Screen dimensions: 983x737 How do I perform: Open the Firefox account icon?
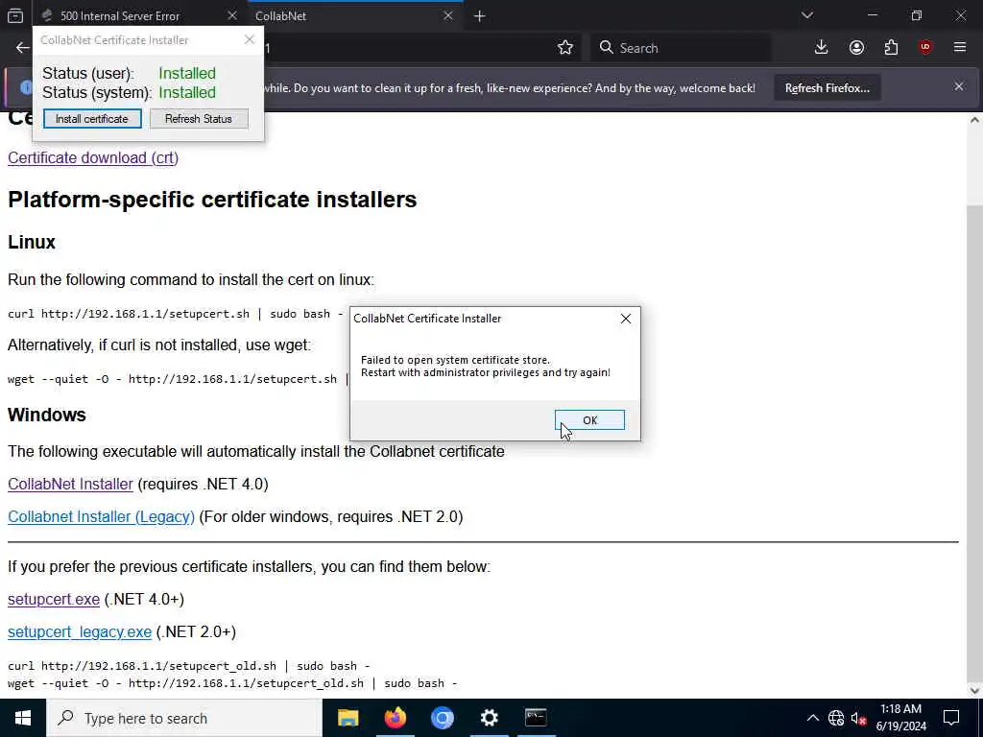(x=855, y=48)
